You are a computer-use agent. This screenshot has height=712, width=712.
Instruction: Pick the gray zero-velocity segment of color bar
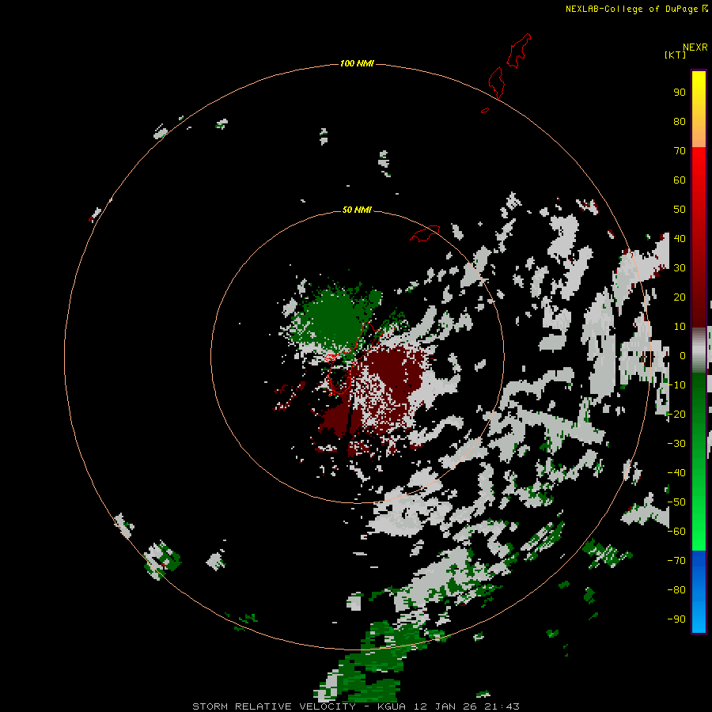[x=699, y=350]
